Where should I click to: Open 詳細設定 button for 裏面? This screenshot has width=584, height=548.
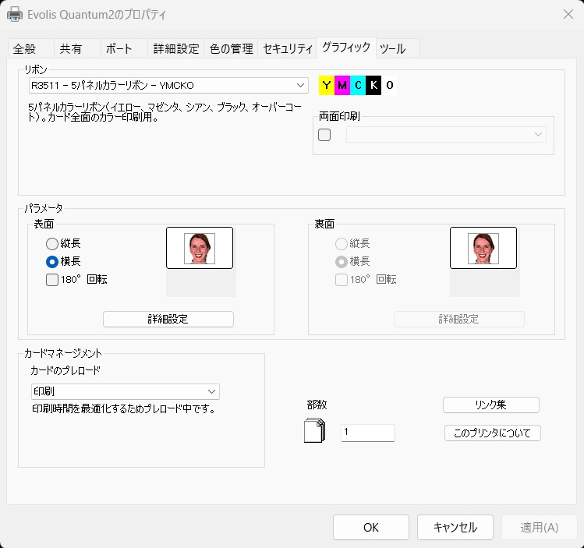point(459,319)
